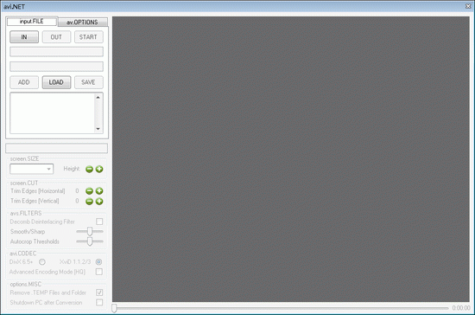Click the IN button
The width and height of the screenshot is (475, 315).
pyautogui.click(x=24, y=37)
